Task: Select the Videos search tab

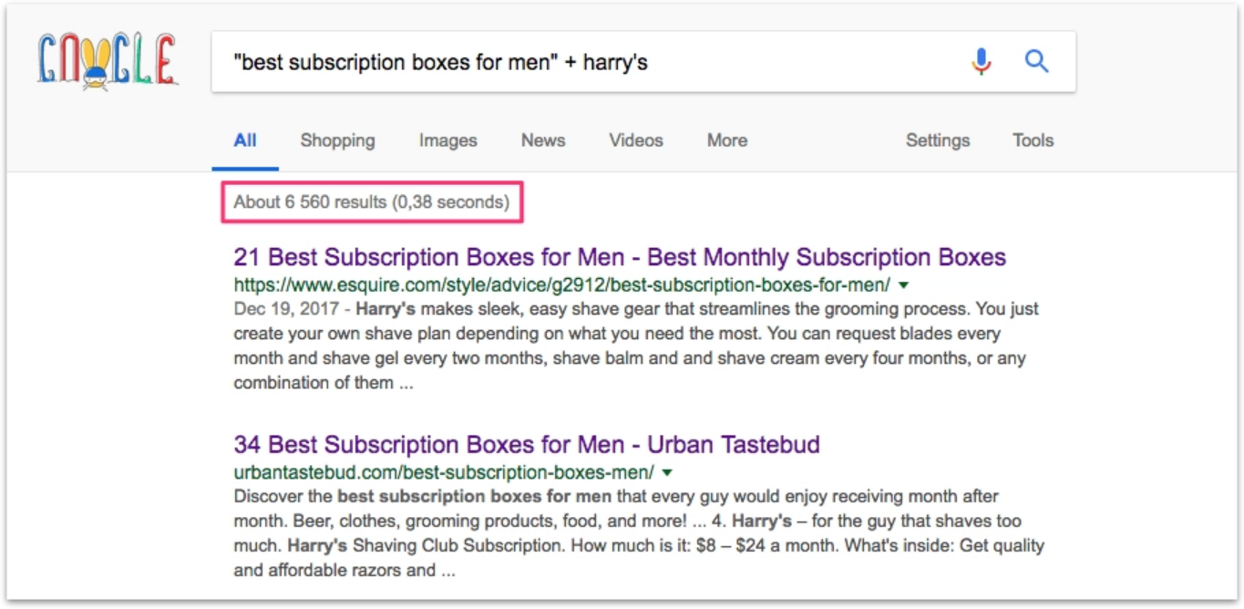Action: coord(635,140)
